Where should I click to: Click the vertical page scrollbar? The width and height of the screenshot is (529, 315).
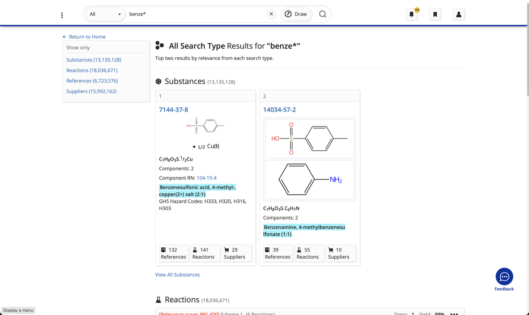528,49
